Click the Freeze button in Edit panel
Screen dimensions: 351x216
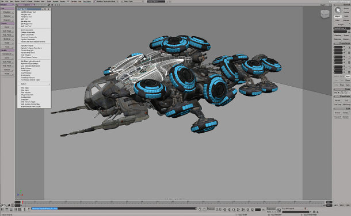coord(337,113)
